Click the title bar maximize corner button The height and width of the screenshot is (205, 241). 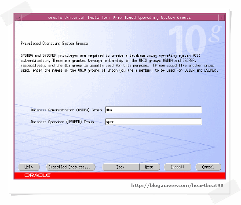click(222, 18)
